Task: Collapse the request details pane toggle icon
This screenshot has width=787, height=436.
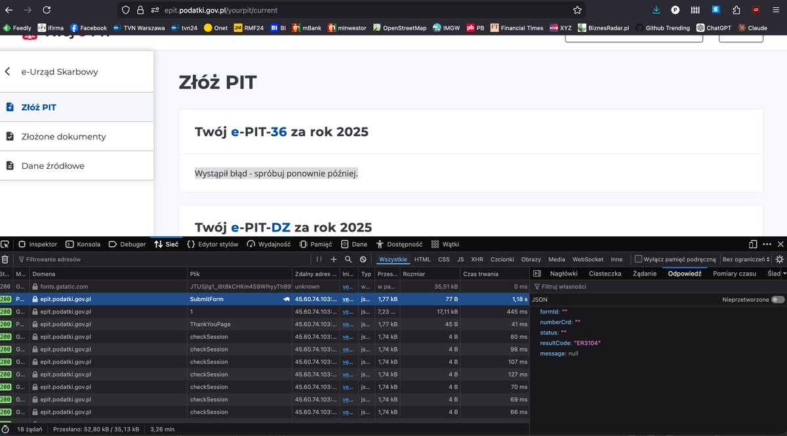Action: point(536,274)
